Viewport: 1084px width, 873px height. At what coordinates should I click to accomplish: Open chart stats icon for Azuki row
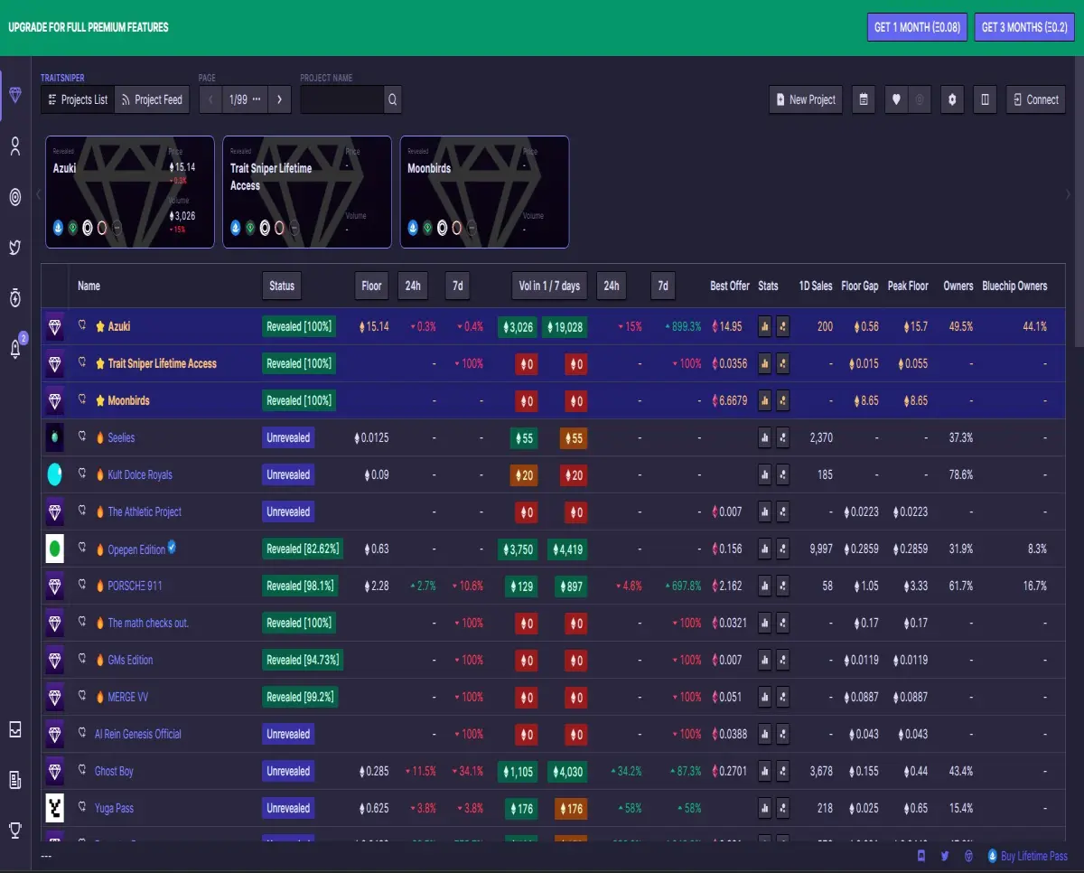click(765, 326)
